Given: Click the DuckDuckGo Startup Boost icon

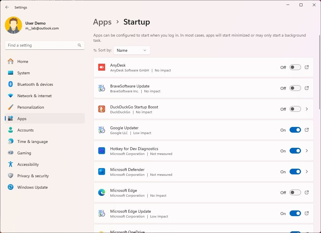Looking at the screenshot, I should click(x=102, y=109).
